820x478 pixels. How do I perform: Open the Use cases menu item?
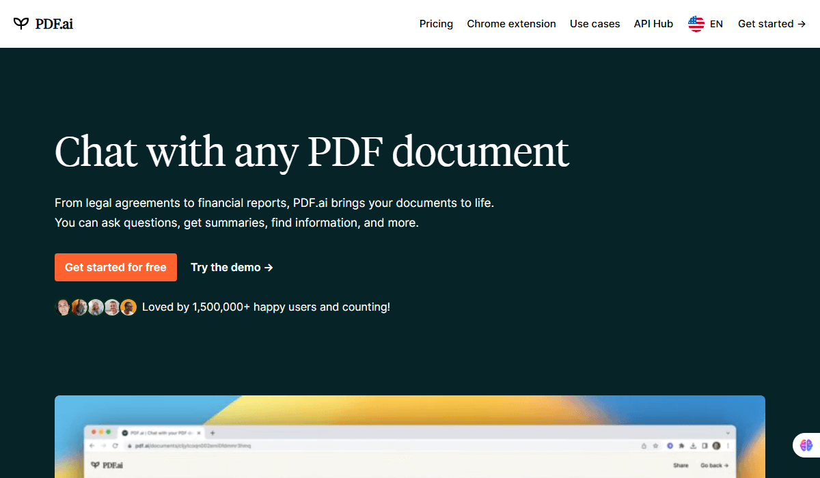click(x=594, y=24)
